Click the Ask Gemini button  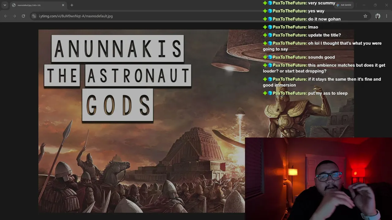tap(344, 5)
